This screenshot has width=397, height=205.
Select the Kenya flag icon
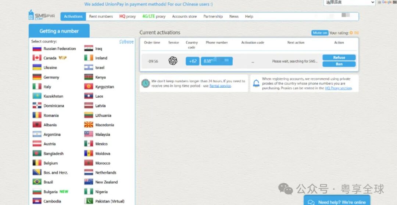click(x=89, y=77)
